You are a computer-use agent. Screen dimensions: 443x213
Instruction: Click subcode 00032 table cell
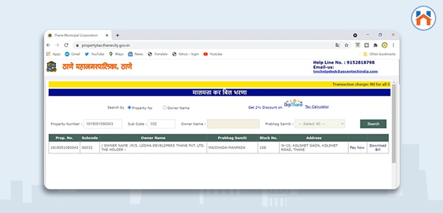[x=90, y=148]
